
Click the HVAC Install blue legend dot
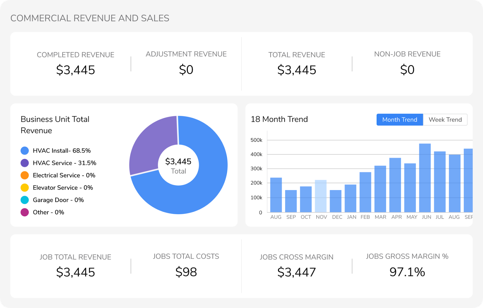pos(25,151)
